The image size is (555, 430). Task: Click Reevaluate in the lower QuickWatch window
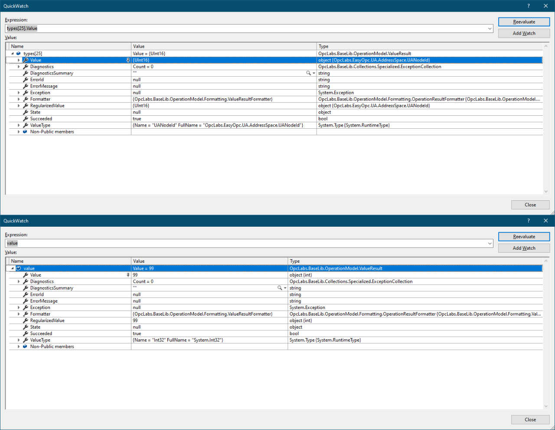(524, 237)
